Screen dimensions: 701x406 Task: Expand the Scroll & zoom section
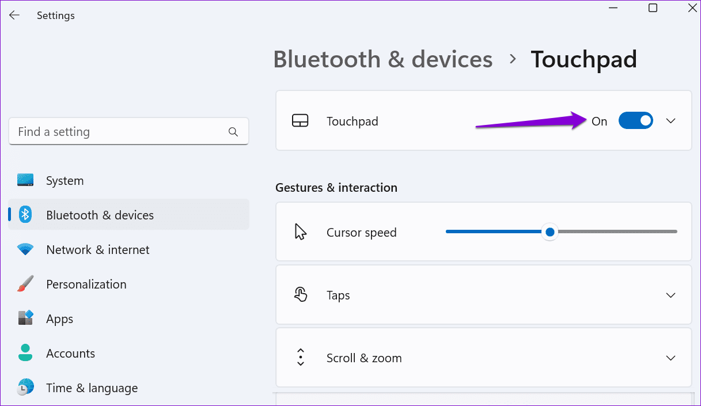click(670, 358)
